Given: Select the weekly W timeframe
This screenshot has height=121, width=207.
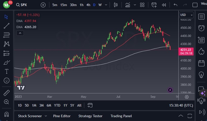Looking at the screenshot, I should (x=100, y=5).
